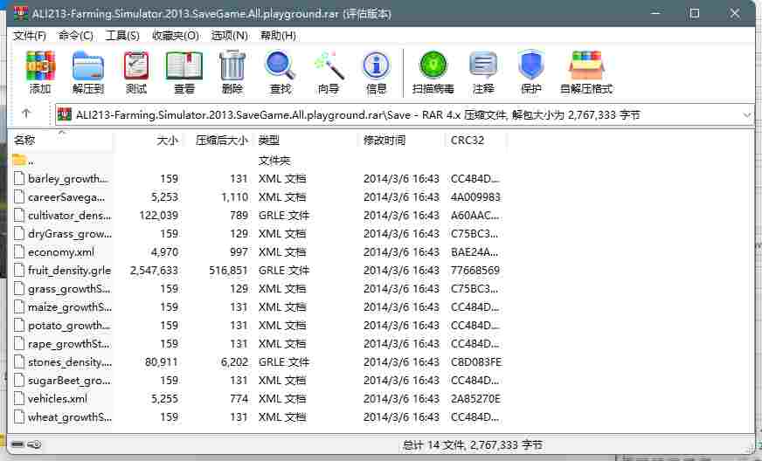Click the Comment (注释) icon
Image resolution: width=762 pixels, height=461 pixels.
tap(483, 65)
